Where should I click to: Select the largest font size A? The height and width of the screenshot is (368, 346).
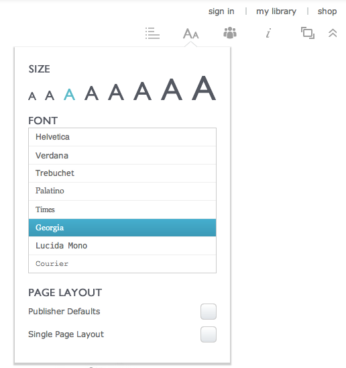[204, 88]
